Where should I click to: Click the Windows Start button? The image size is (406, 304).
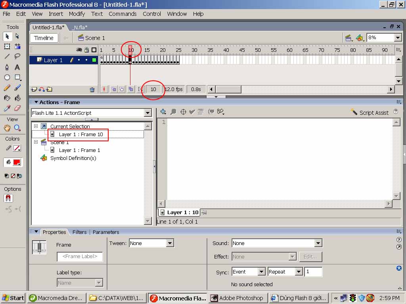pos(13,298)
